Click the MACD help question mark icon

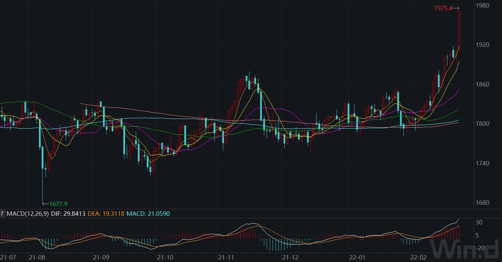point(2,213)
